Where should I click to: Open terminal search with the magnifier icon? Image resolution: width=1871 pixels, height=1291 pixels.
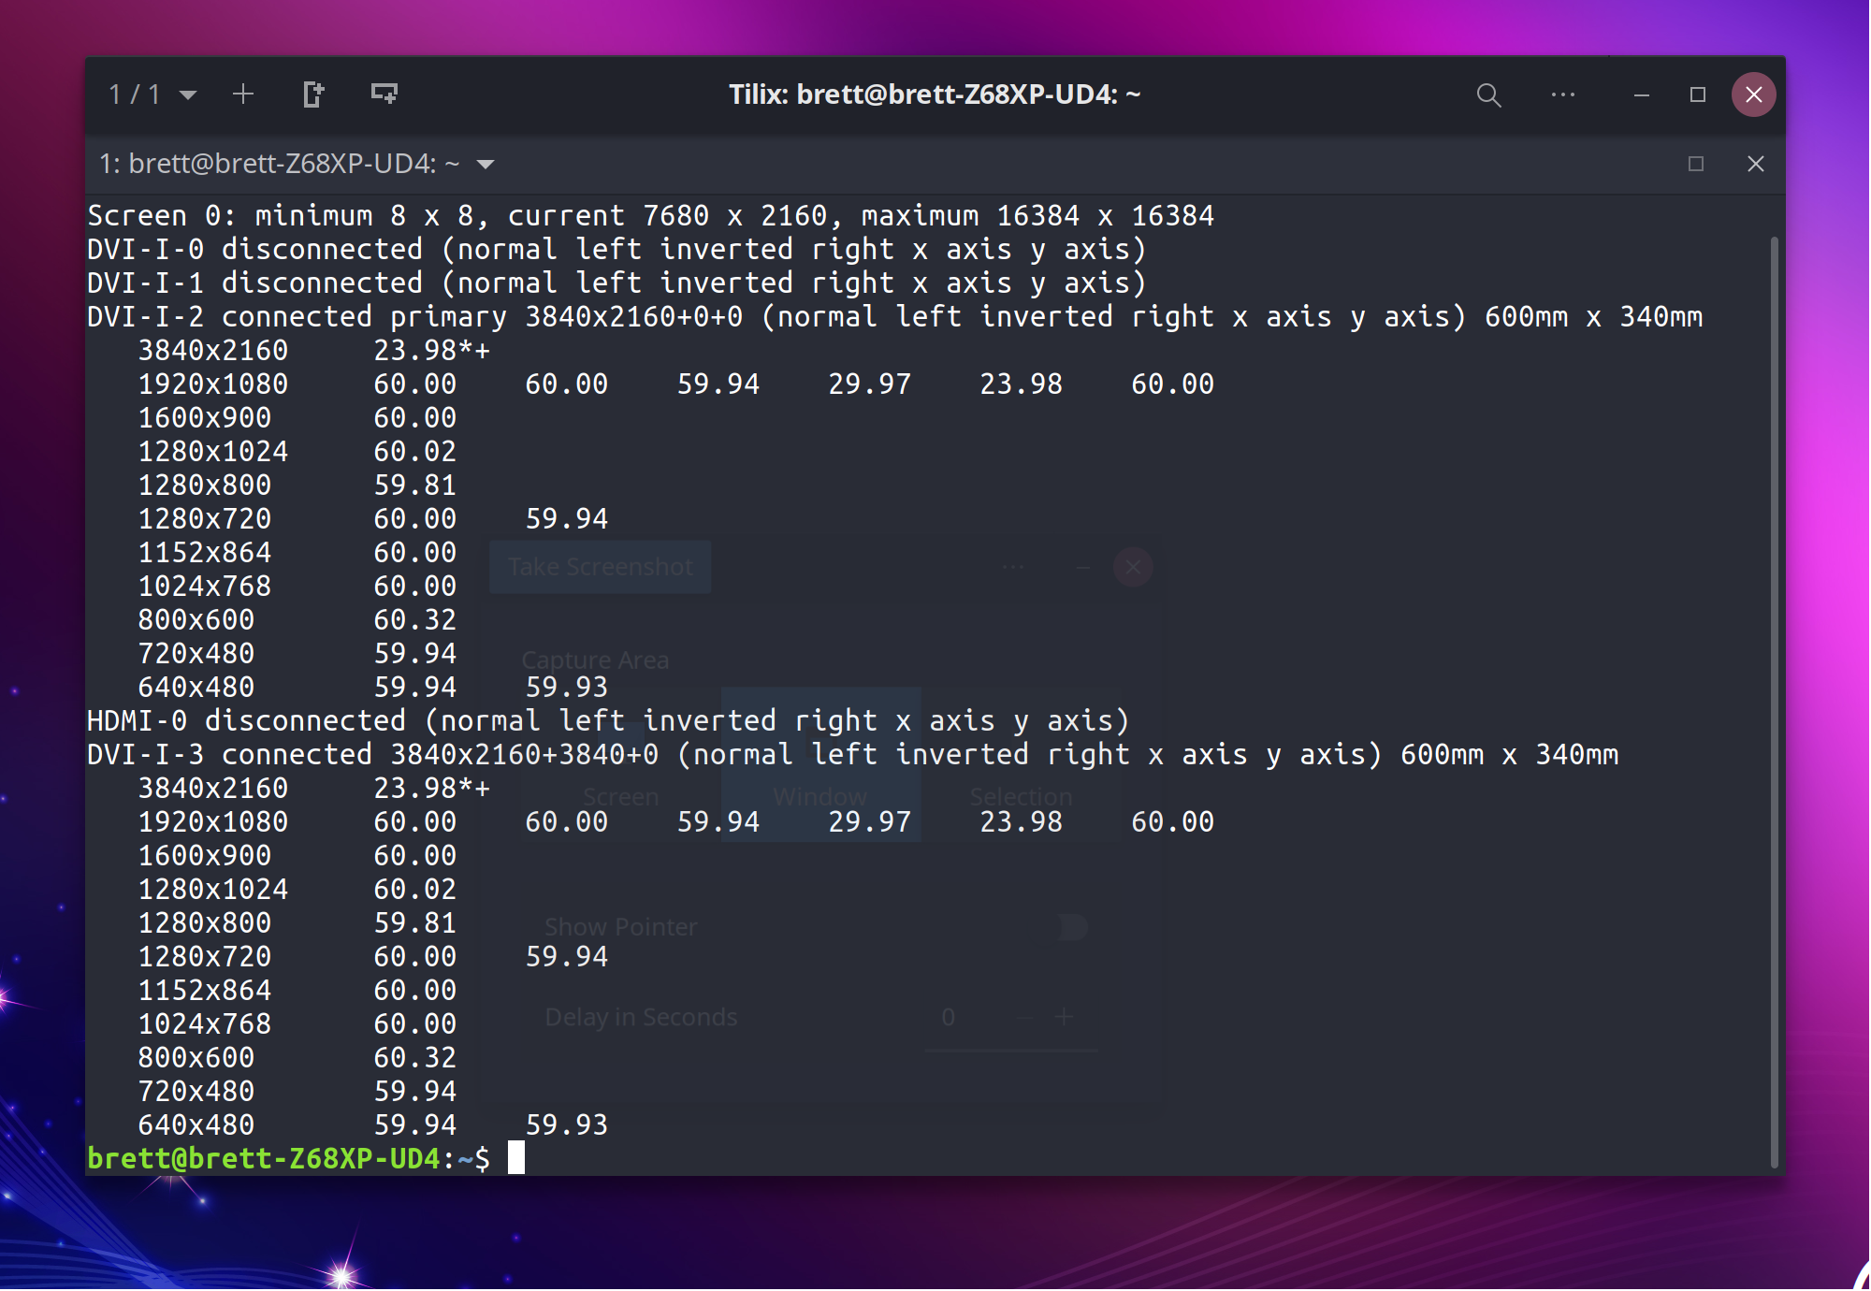click(x=1488, y=94)
